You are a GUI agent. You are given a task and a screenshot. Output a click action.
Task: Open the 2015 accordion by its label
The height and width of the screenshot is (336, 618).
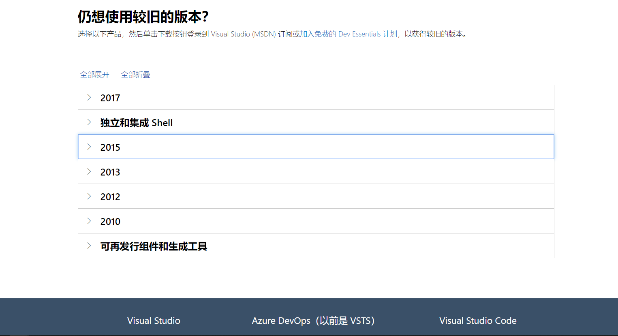[110, 148]
